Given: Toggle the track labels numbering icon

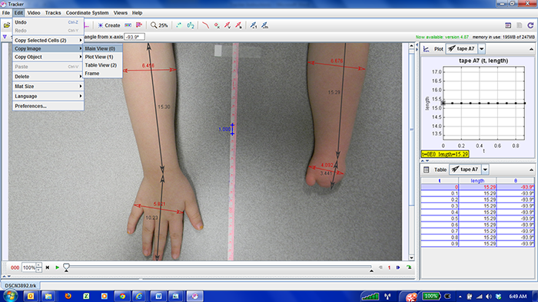Looking at the screenshot, I should [x=191, y=25].
